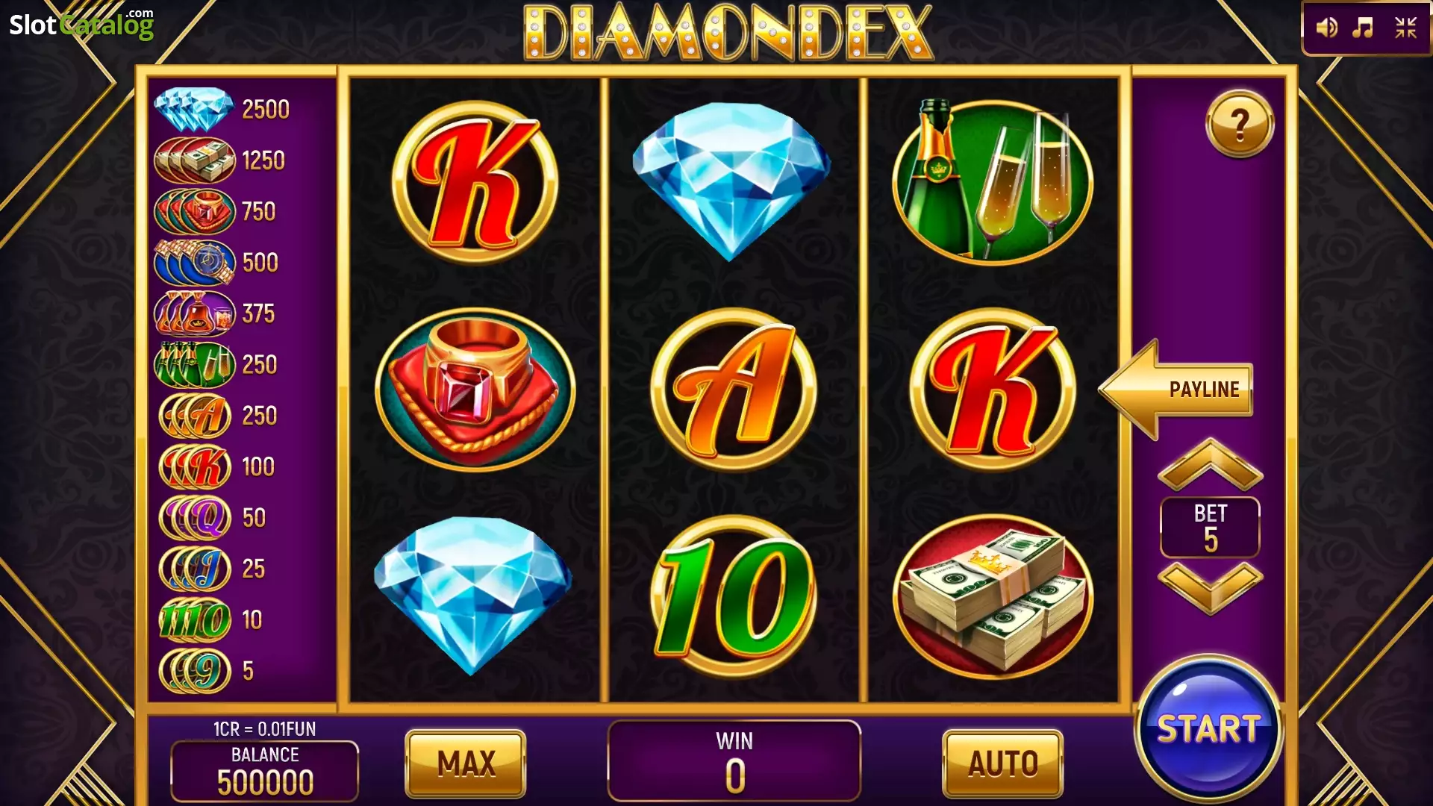1433x806 pixels.
Task: Select the wristwatch 500 paytable icon
Action: tap(194, 262)
